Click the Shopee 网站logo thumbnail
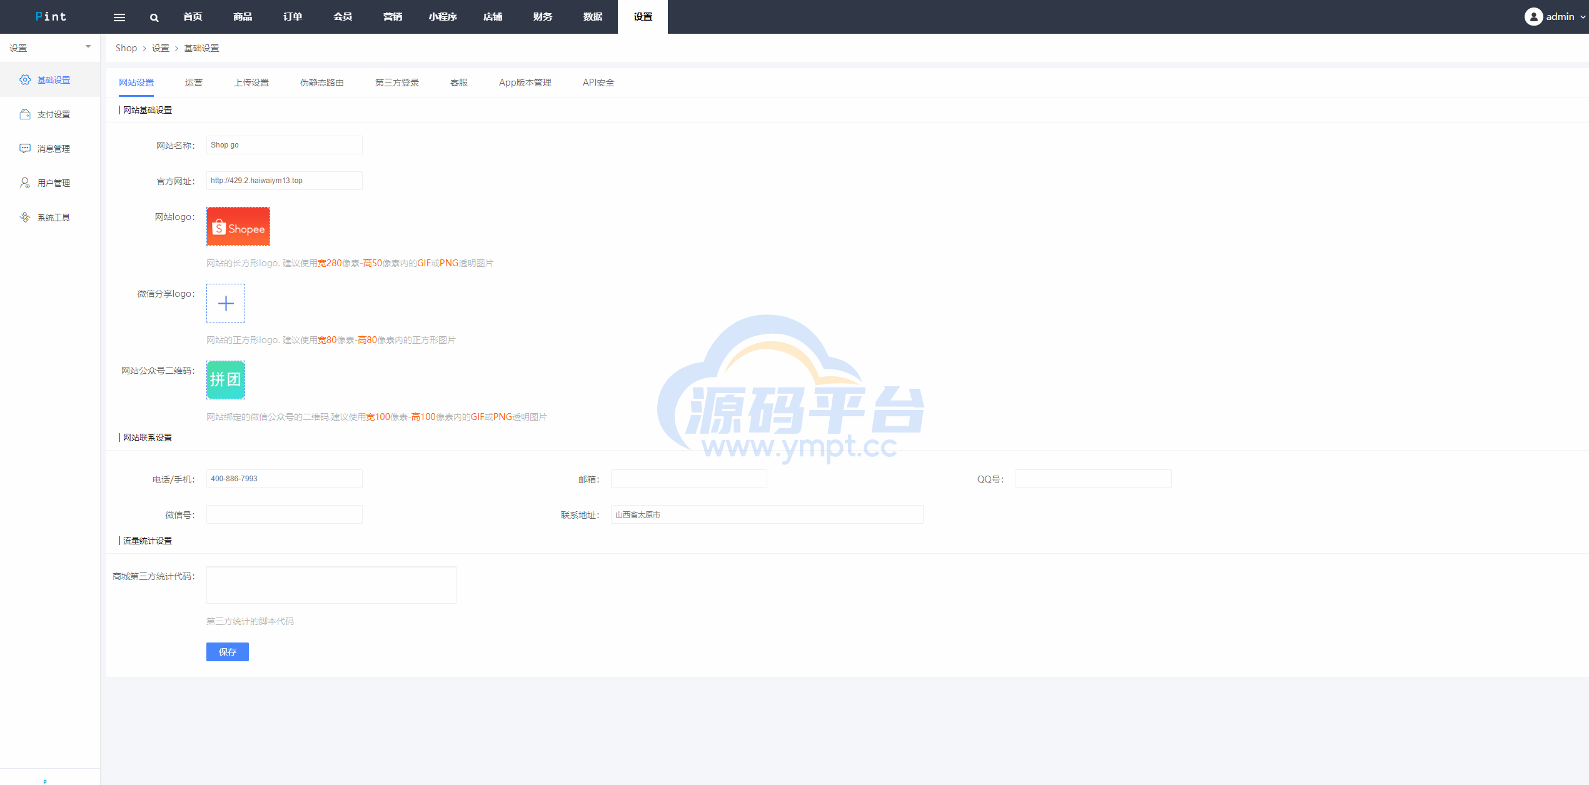 click(238, 226)
